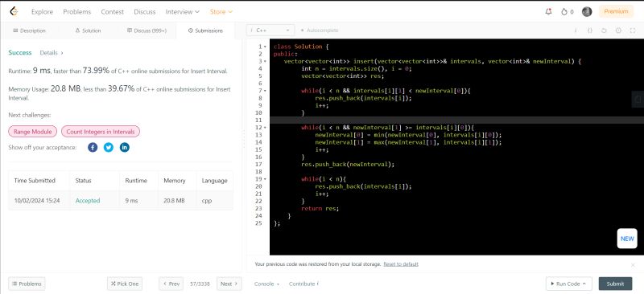This screenshot has width=644, height=294.
Task: Expand the Console panel
Action: pyautogui.click(x=266, y=284)
